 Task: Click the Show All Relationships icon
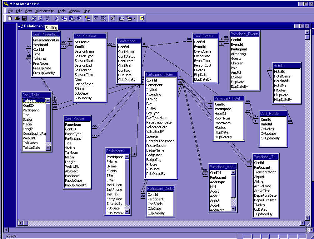[104, 18]
